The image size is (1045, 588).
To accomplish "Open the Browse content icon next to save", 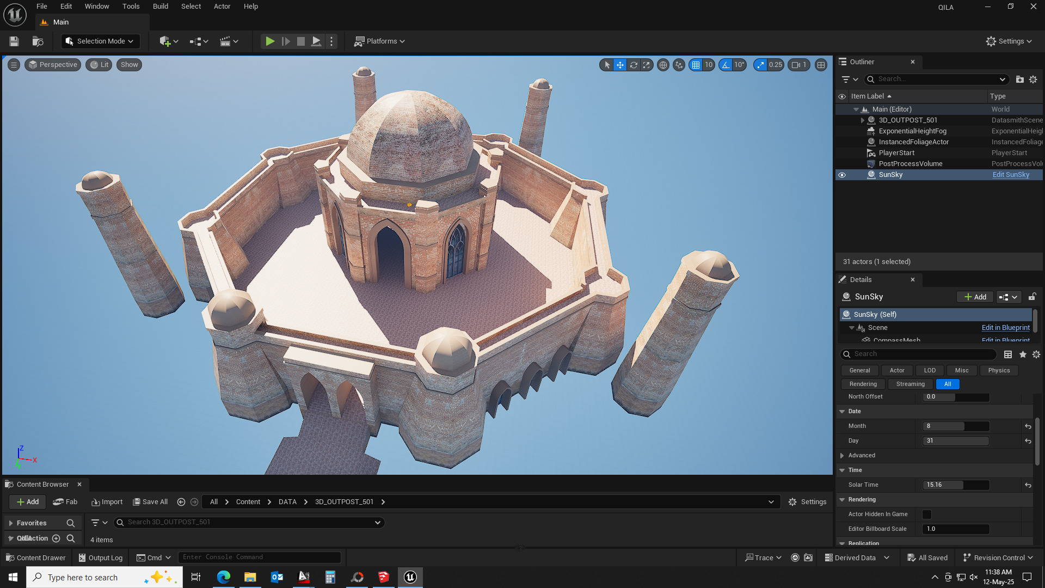I will 38,41.
